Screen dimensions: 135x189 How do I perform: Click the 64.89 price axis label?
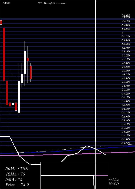tap(126, 109)
